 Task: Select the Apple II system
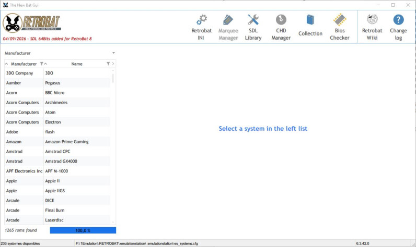pos(77,181)
